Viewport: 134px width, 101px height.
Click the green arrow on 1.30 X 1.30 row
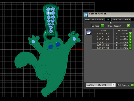coord(130,45)
